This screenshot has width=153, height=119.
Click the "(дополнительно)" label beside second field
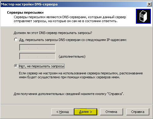[72, 56]
